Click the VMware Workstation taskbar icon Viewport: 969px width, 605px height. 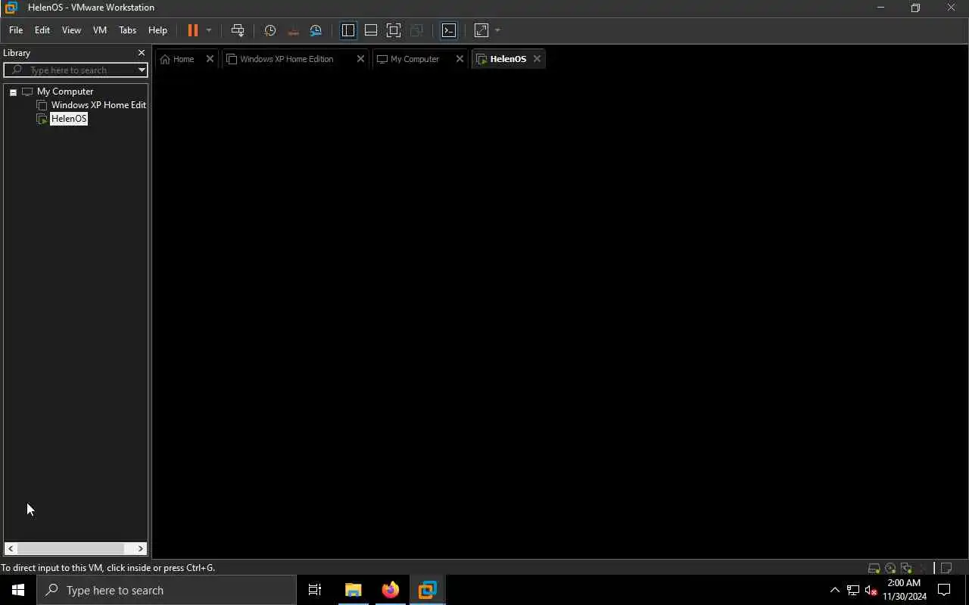coord(427,590)
